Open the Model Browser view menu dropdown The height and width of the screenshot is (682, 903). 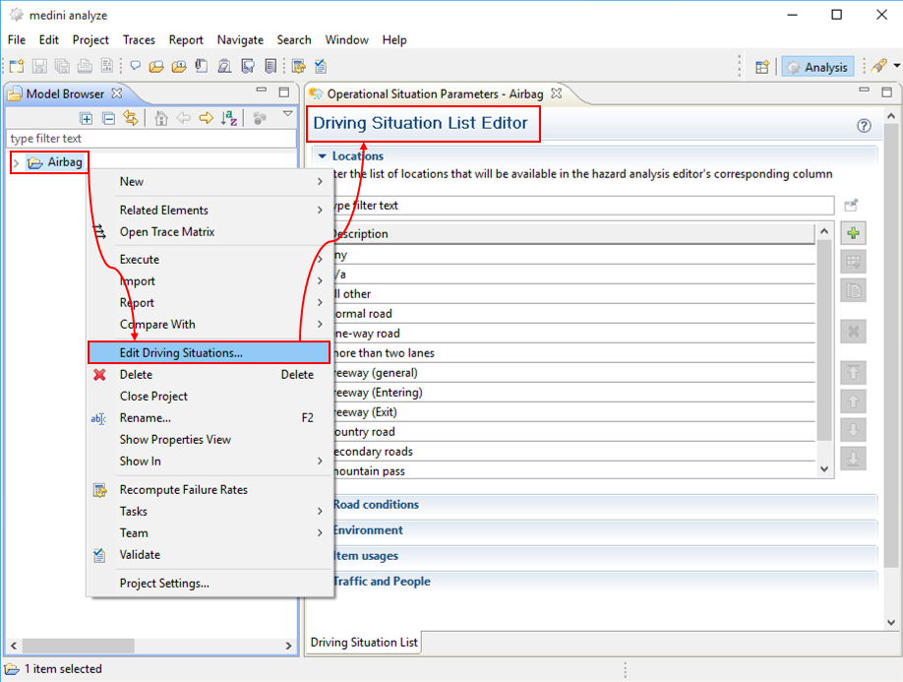287,115
